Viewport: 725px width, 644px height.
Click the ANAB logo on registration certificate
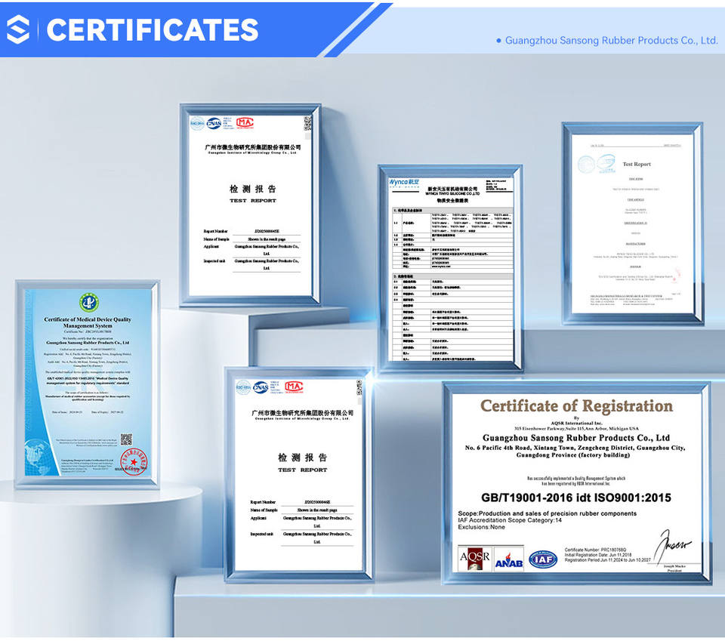509,559
